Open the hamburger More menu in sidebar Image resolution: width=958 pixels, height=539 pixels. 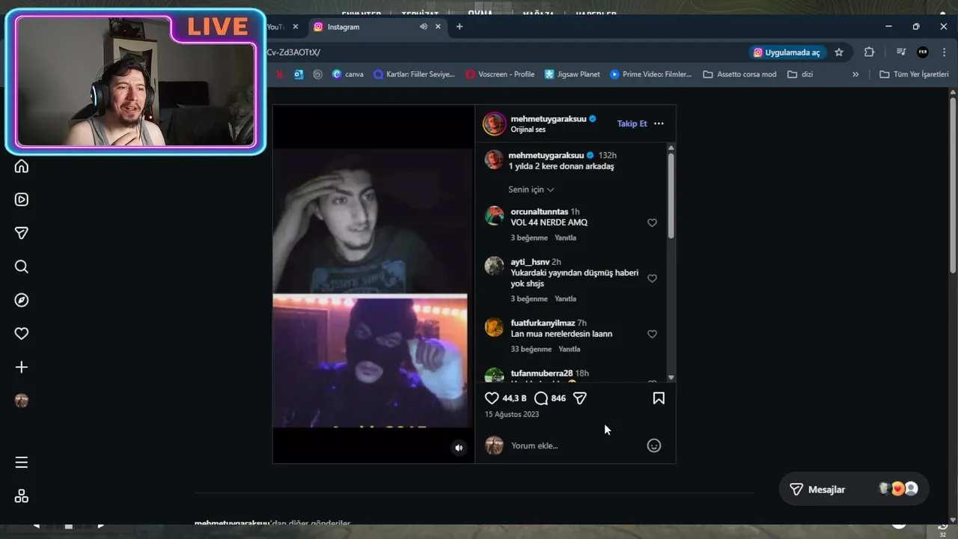point(22,463)
